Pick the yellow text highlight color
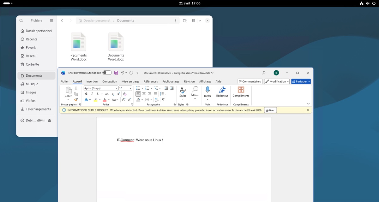The height and width of the screenshot is (202, 379). pos(95,100)
